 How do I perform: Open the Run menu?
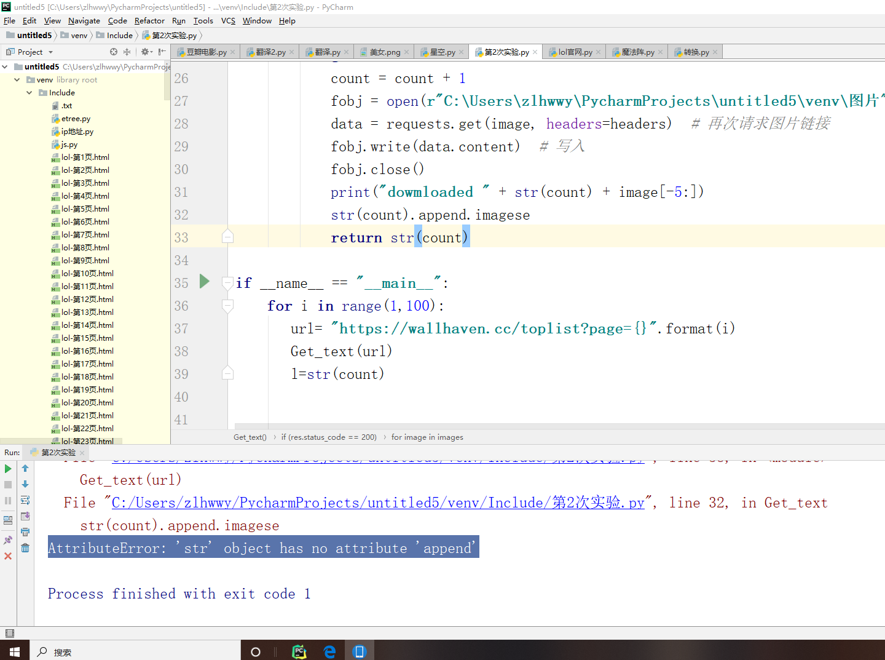(x=179, y=20)
